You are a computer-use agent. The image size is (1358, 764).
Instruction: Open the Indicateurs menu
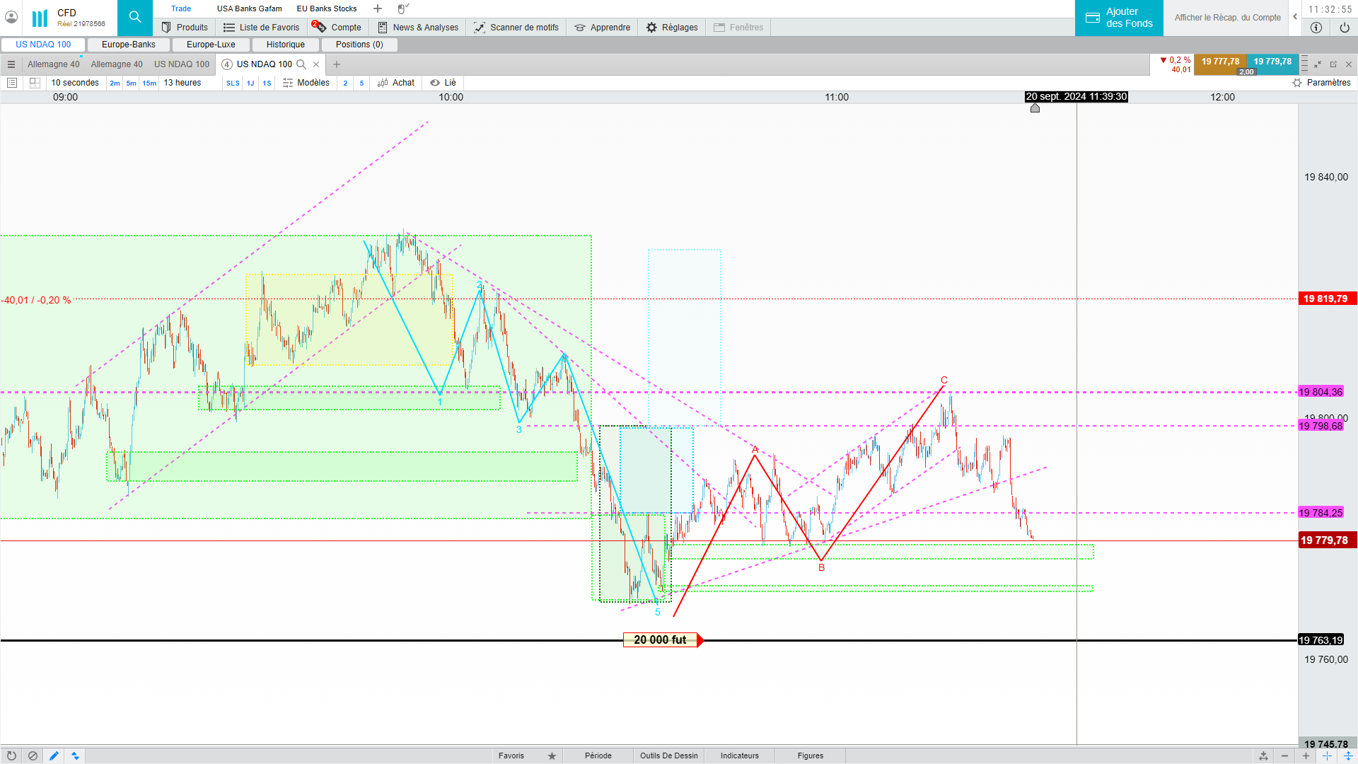pos(739,756)
